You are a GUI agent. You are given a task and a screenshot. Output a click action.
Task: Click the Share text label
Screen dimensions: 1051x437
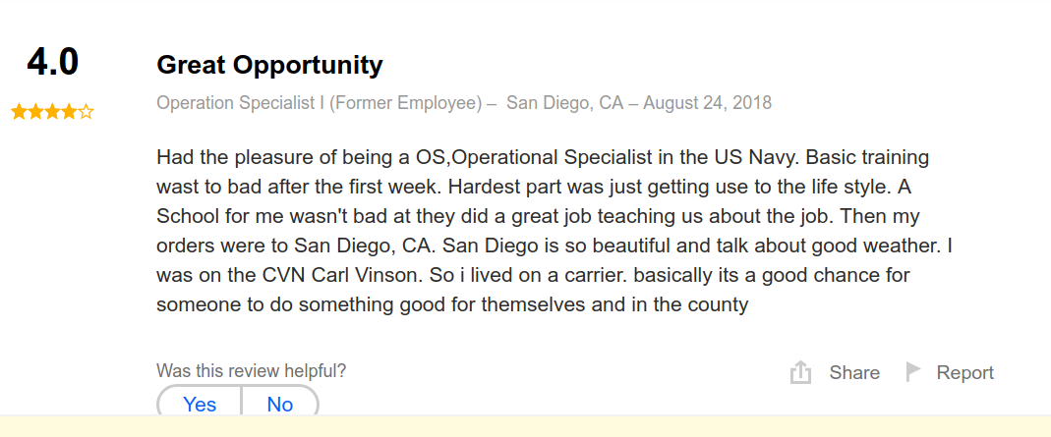(854, 372)
